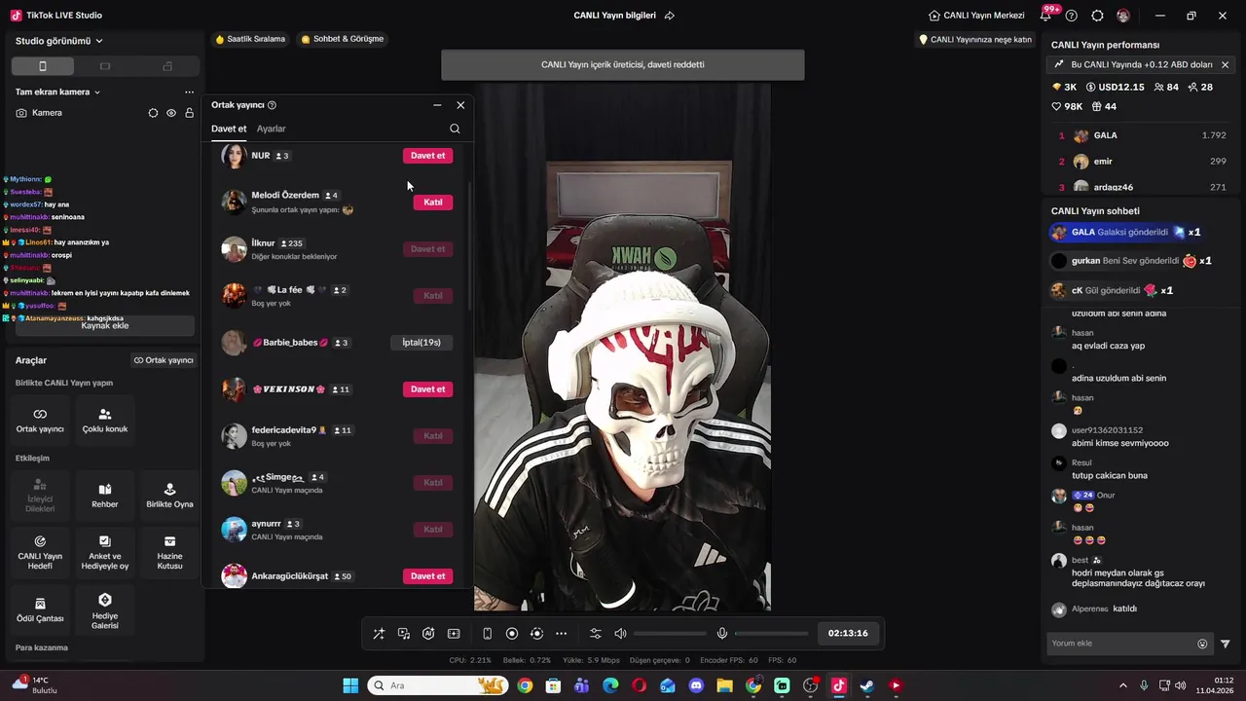Open CANLI Yayın Hedefi tool
The width and height of the screenshot is (1246, 701).
click(x=40, y=553)
